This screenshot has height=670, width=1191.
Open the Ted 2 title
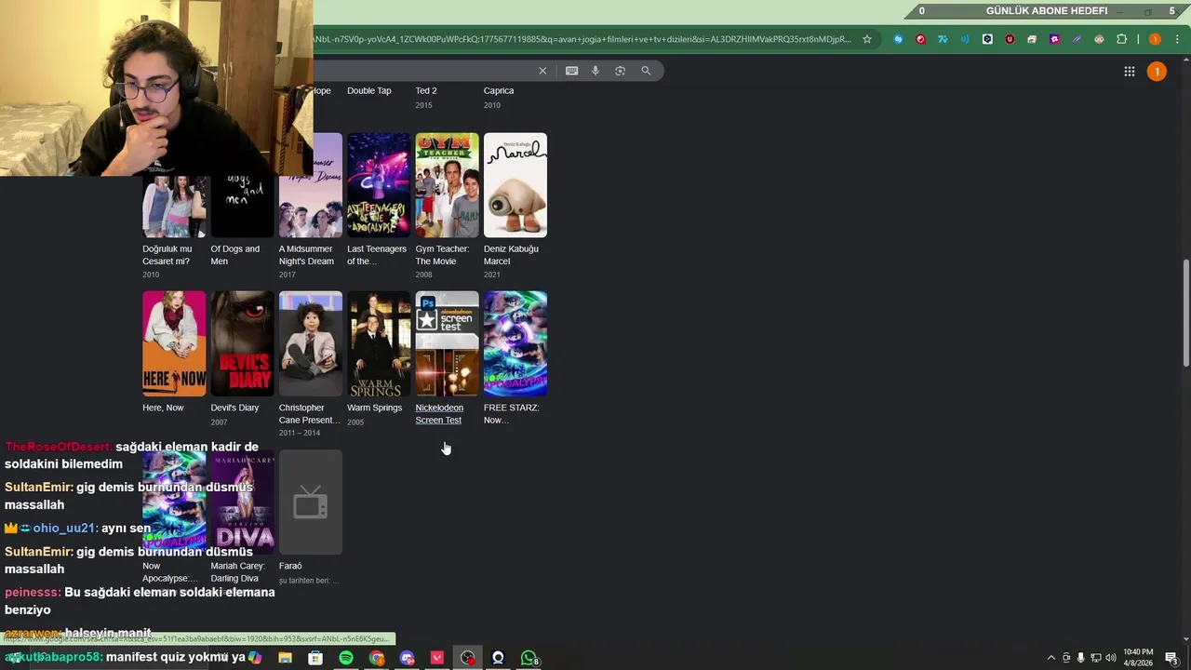click(426, 90)
